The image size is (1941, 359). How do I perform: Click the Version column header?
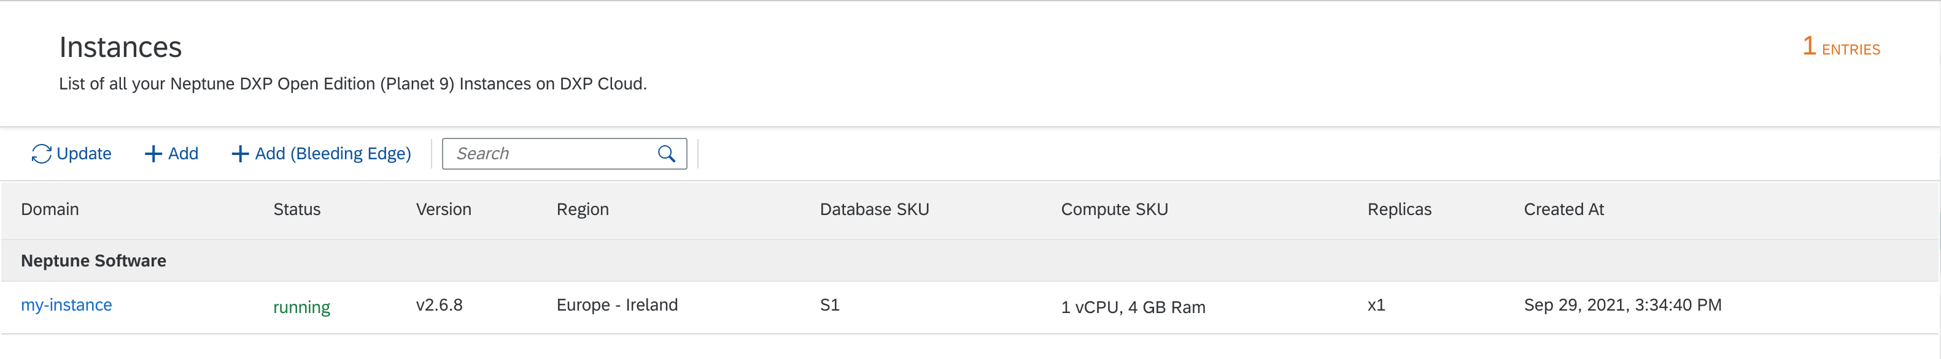pos(444,210)
